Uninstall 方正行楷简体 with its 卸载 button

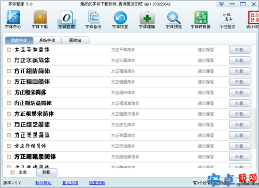(x=239, y=146)
